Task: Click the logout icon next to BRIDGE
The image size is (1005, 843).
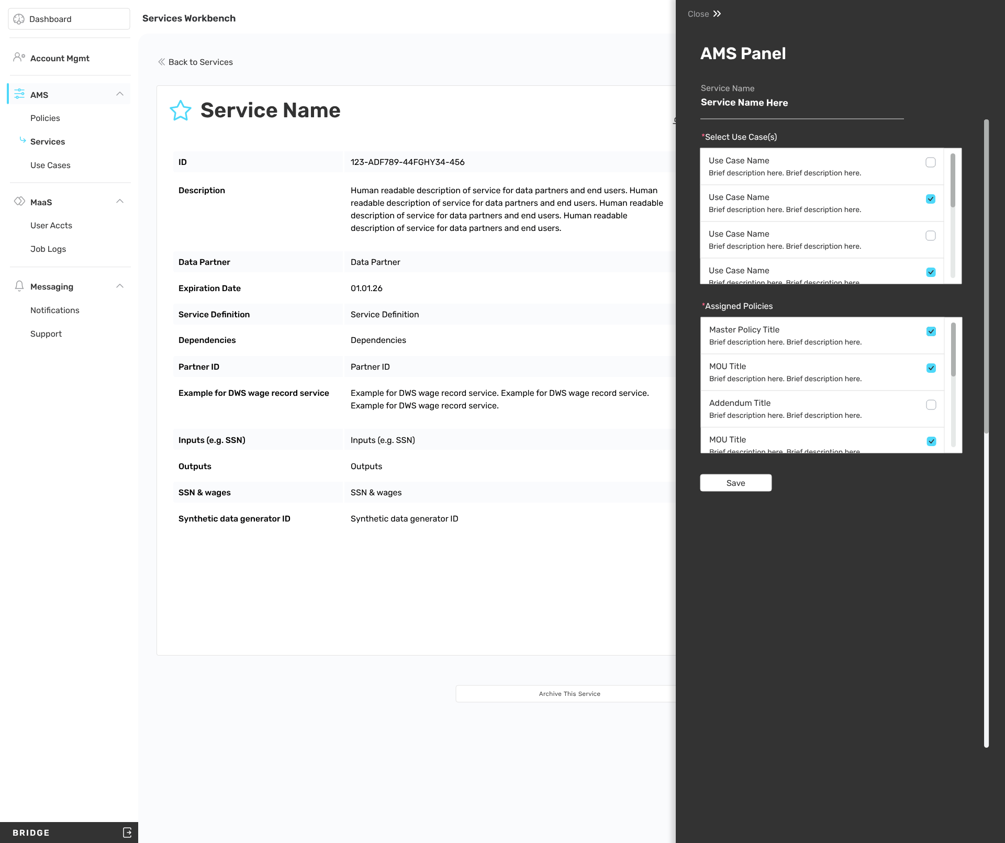Action: 127,833
